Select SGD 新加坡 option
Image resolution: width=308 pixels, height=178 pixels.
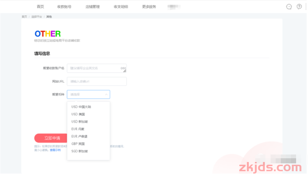click(88, 151)
